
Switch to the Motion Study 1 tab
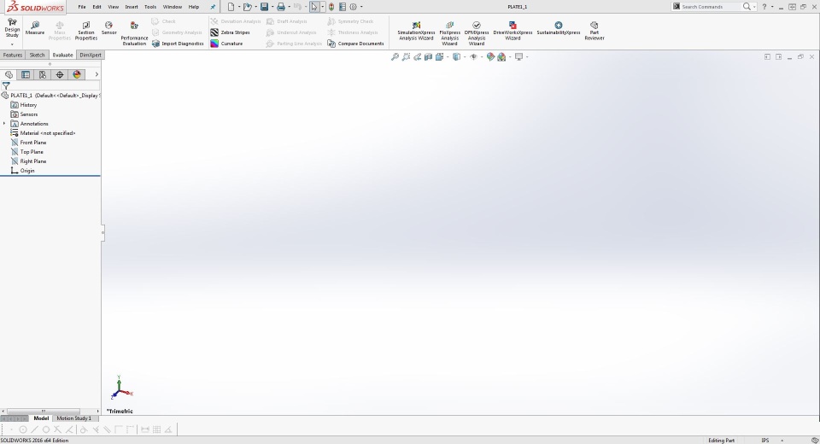[73, 418]
